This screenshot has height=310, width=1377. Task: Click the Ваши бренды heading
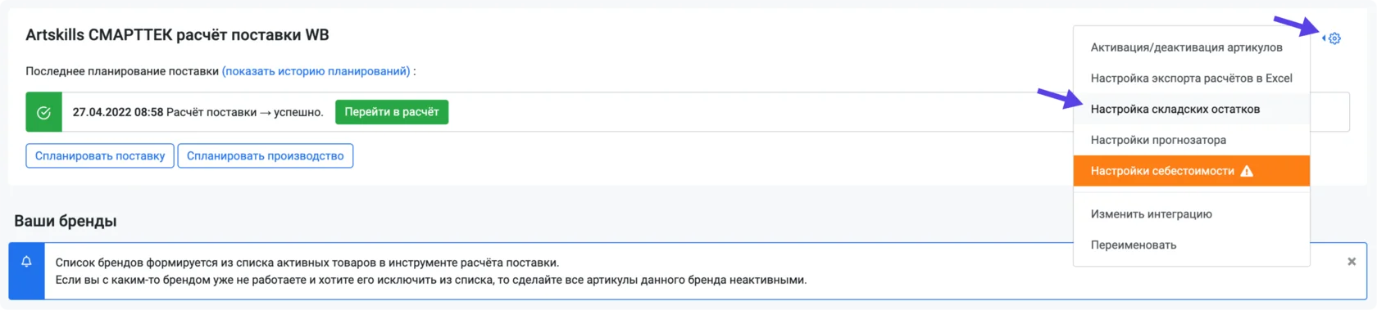click(x=66, y=221)
